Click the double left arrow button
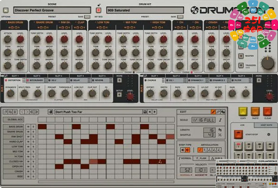Screen dimensions: 278x188 coord(32,112)
